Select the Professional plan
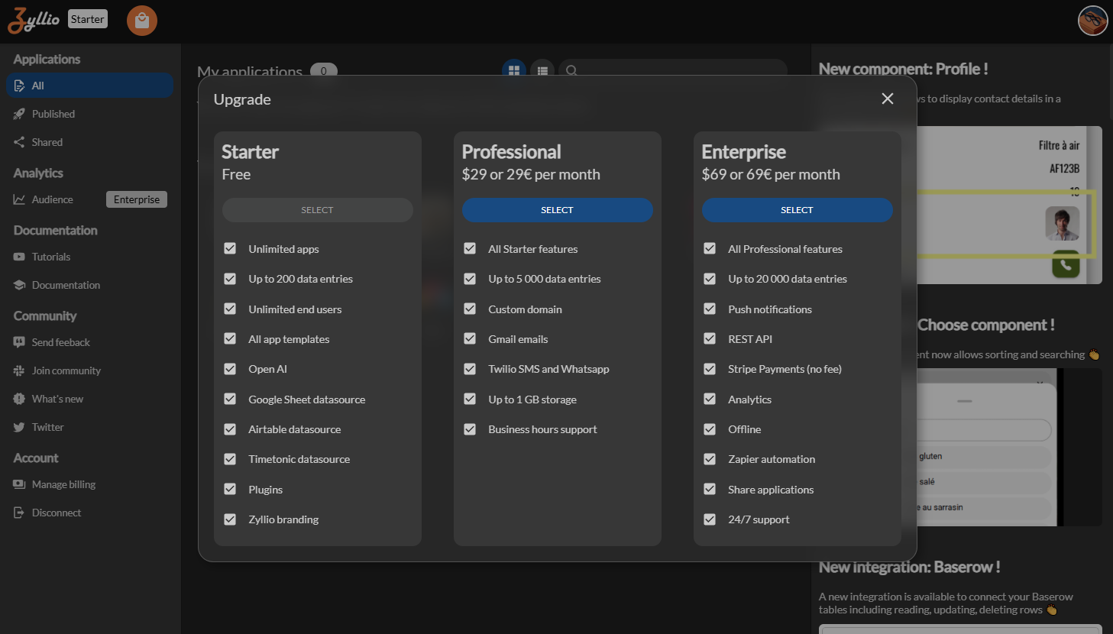Screen dimensions: 1113x634 pyautogui.click(x=557, y=210)
